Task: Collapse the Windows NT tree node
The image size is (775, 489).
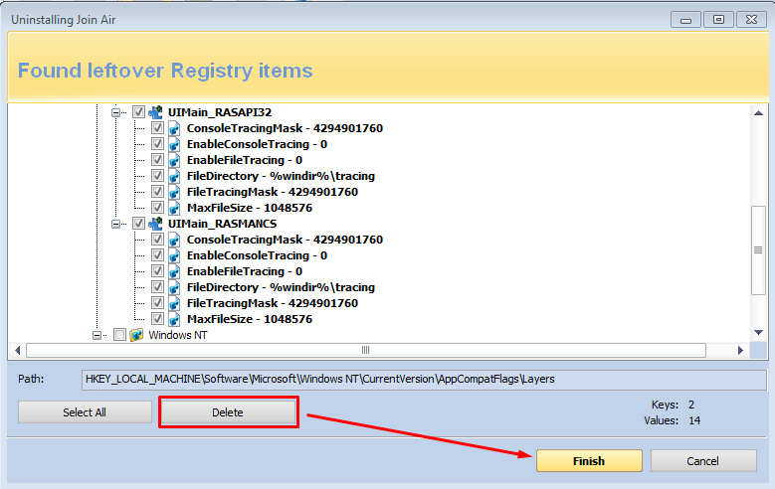Action: [97, 335]
